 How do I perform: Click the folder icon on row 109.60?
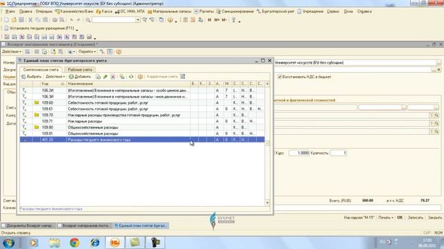click(x=37, y=102)
